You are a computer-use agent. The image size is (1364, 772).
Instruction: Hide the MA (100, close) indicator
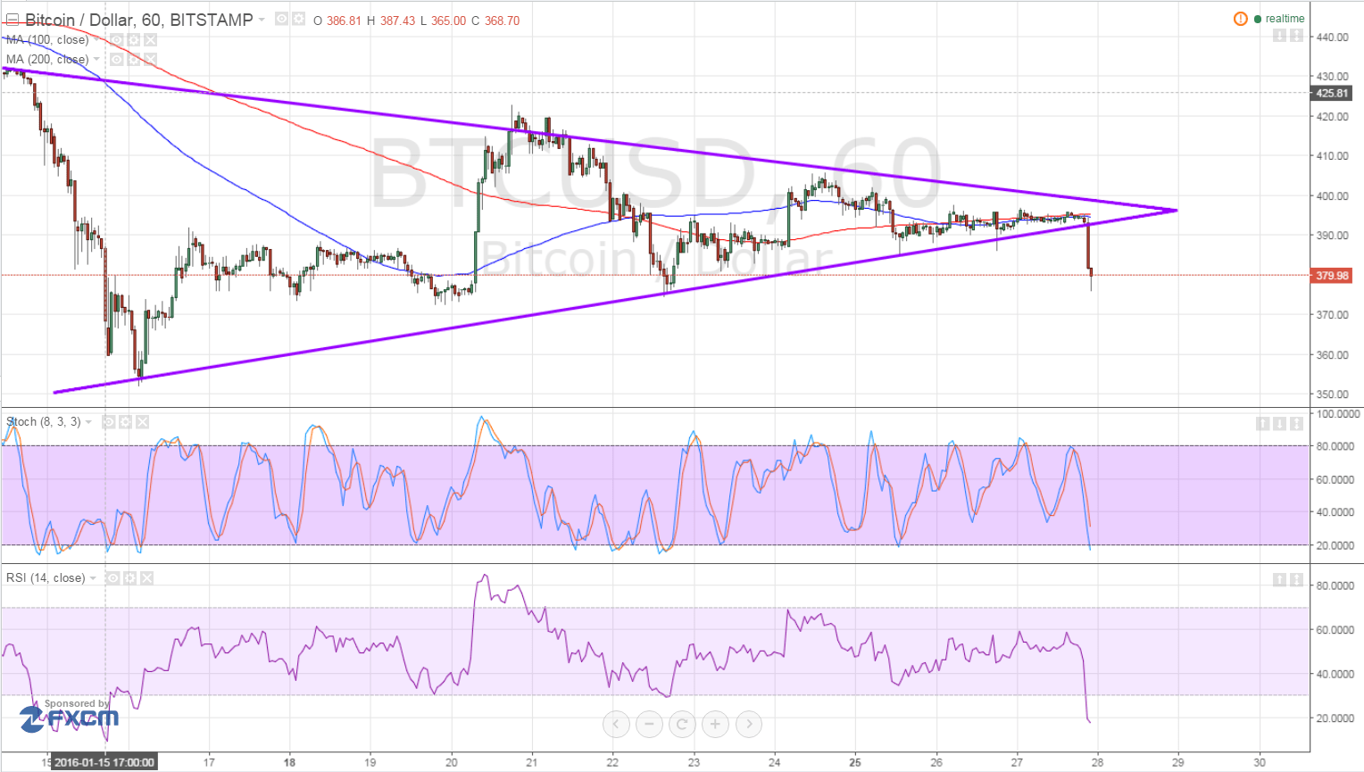point(116,39)
